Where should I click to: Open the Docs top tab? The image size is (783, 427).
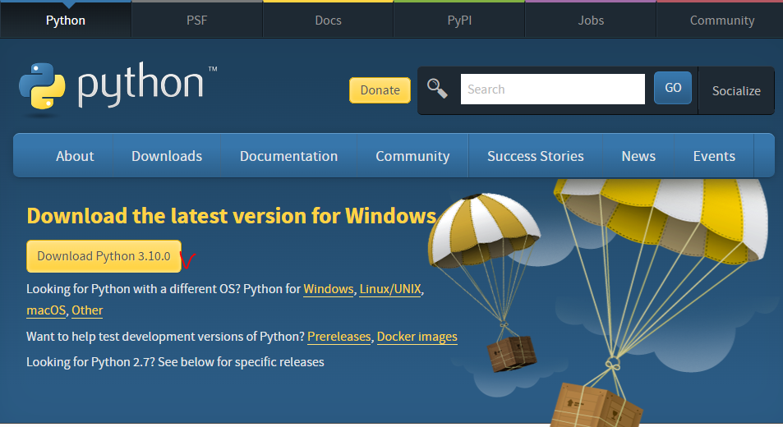328,20
